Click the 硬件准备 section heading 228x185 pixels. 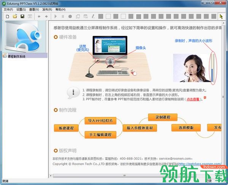coord(68,37)
